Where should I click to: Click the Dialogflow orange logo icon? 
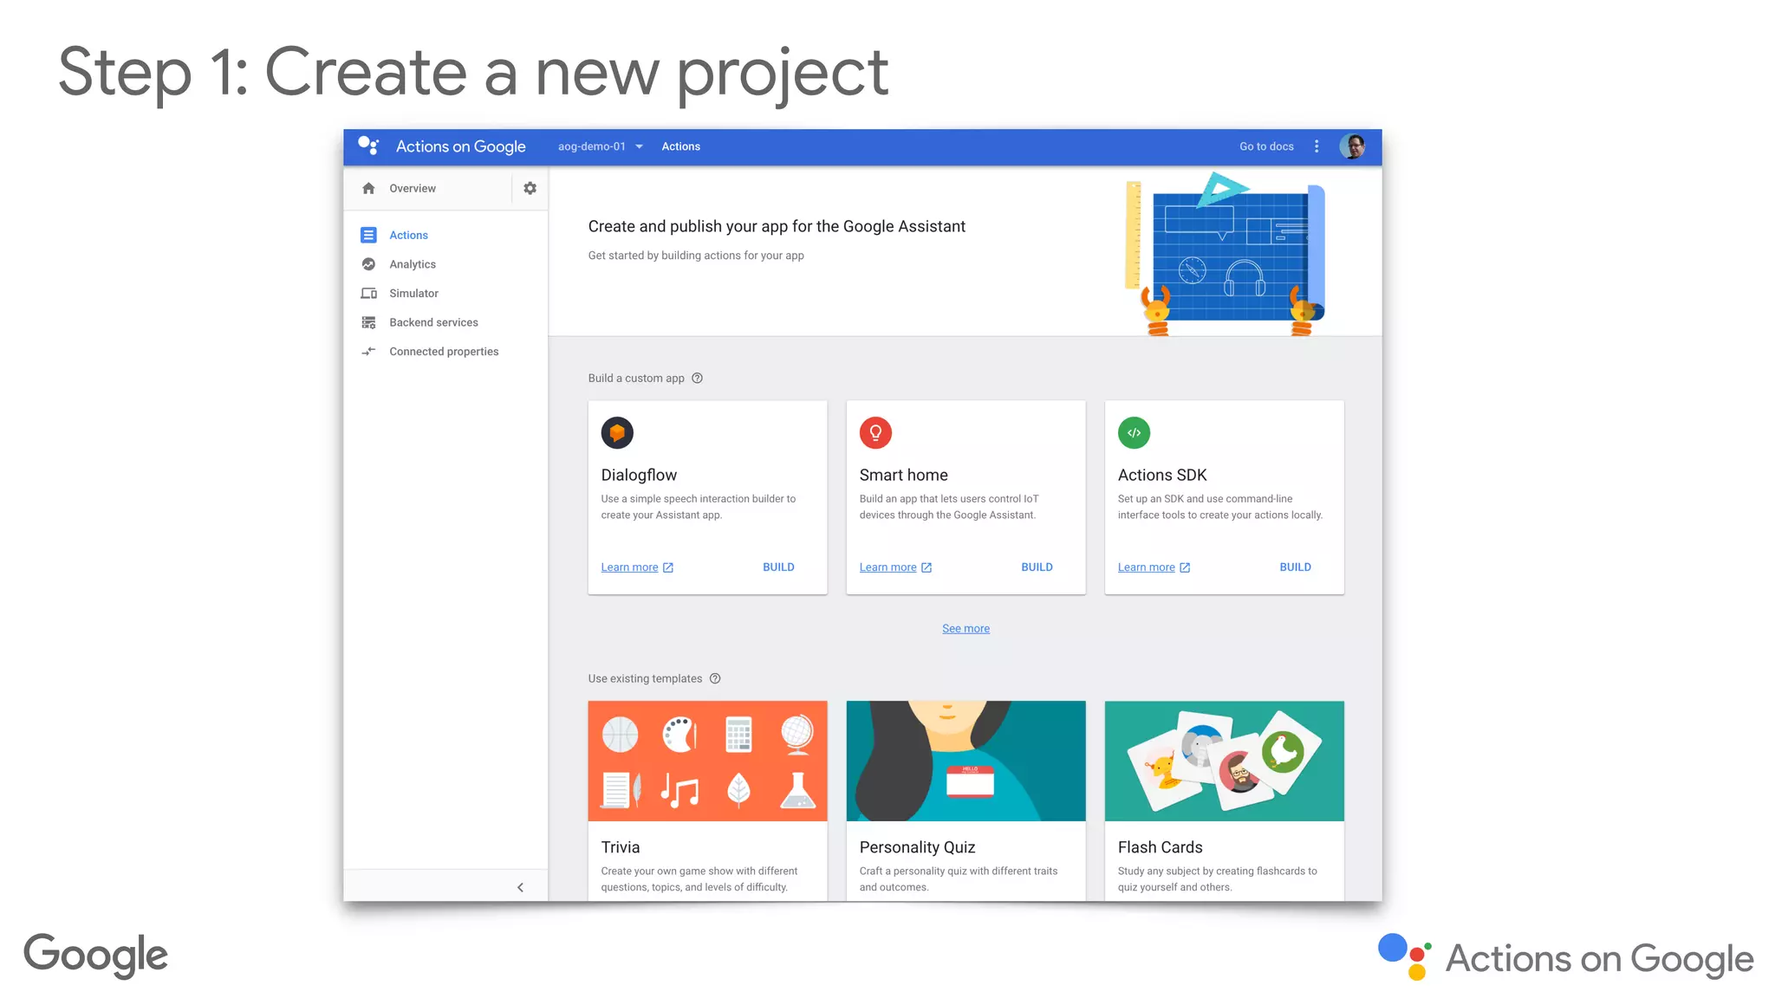[x=617, y=432]
